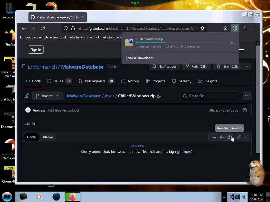Screen dimensions: 270x202
Task: Open the Windows Start button
Action: pos(7,197)
